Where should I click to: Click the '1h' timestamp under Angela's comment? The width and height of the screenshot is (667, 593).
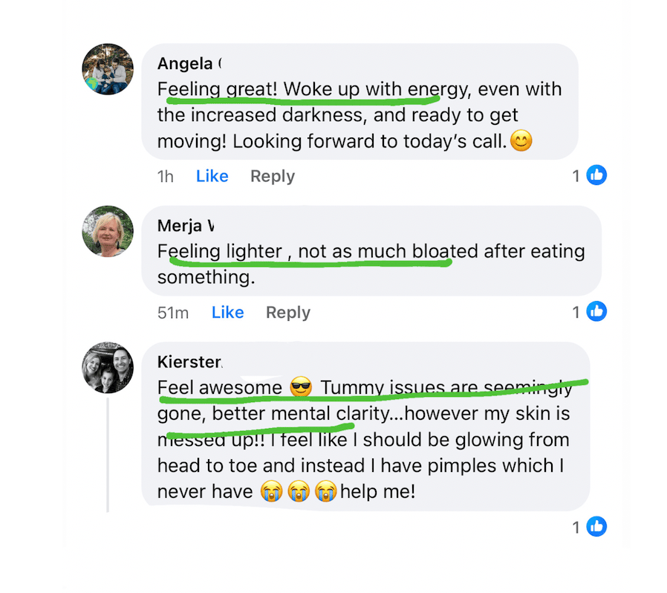point(165,176)
